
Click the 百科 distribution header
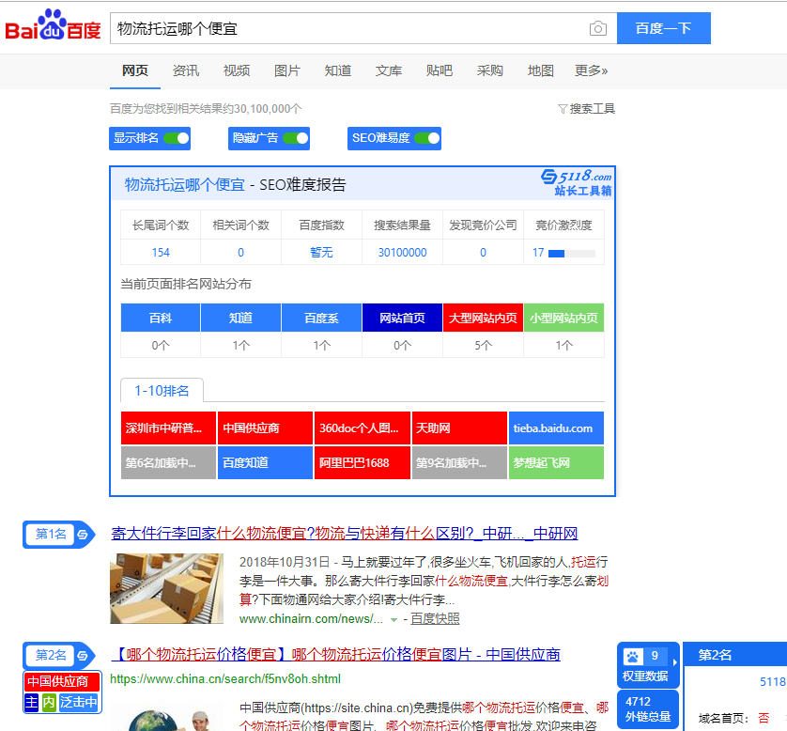click(161, 318)
